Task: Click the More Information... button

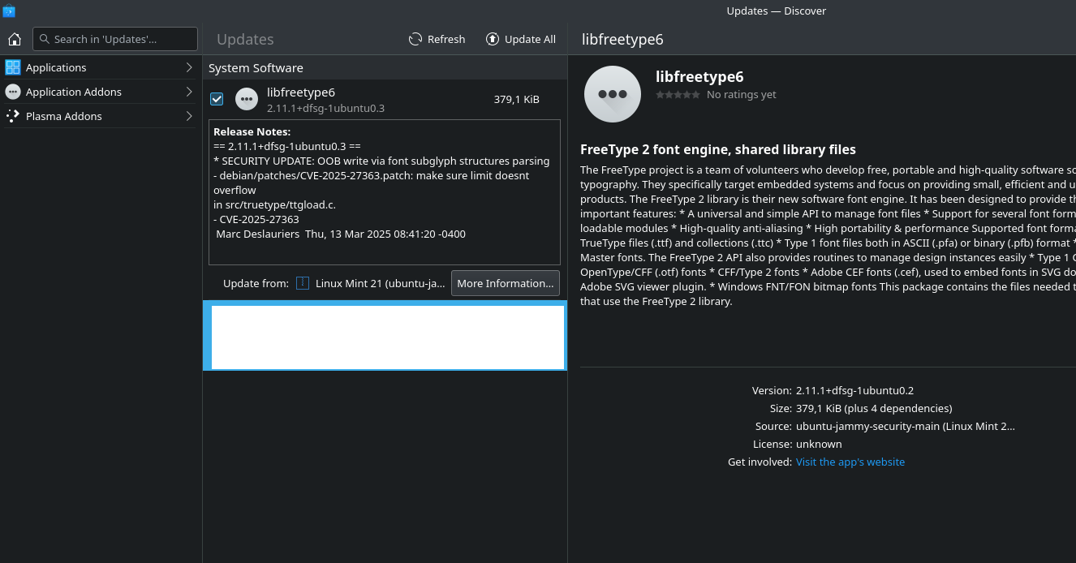Action: coord(506,283)
